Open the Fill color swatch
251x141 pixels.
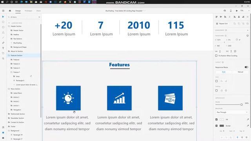tap(222, 119)
